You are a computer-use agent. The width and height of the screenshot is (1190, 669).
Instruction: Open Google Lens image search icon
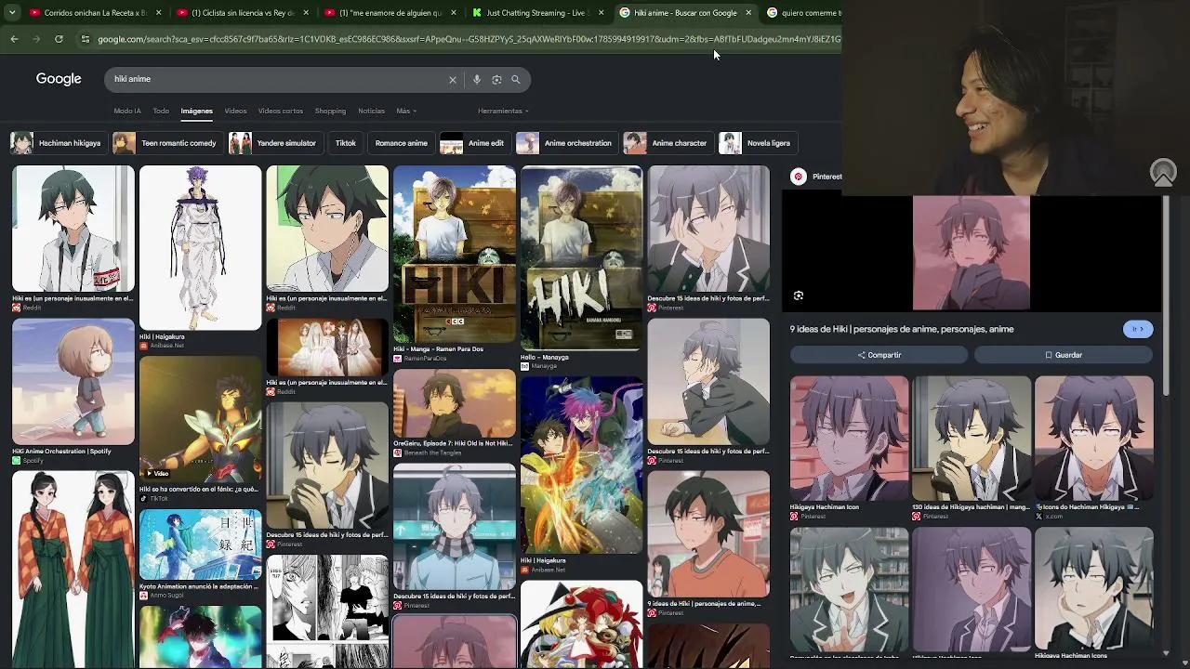point(496,80)
